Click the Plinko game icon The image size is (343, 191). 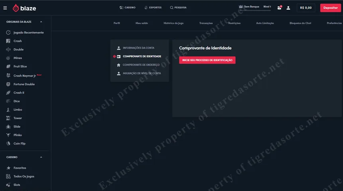pos(8,135)
